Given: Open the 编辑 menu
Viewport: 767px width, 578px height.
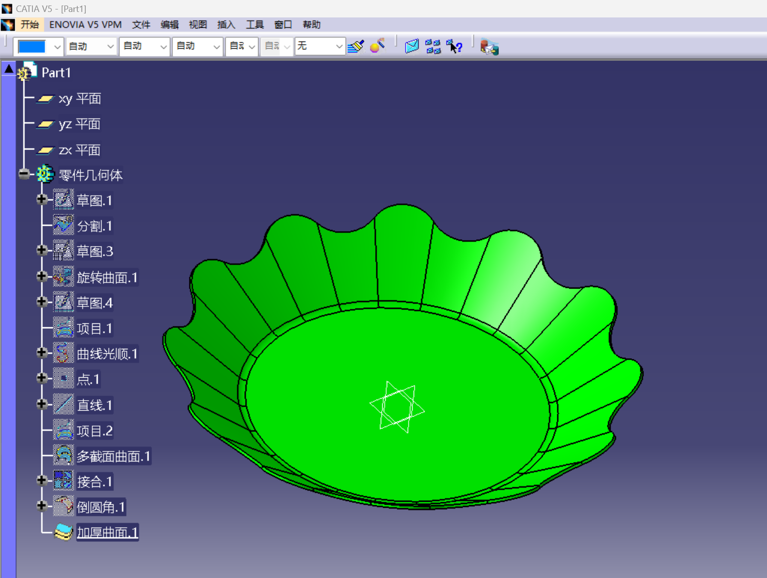Looking at the screenshot, I should click(x=169, y=24).
